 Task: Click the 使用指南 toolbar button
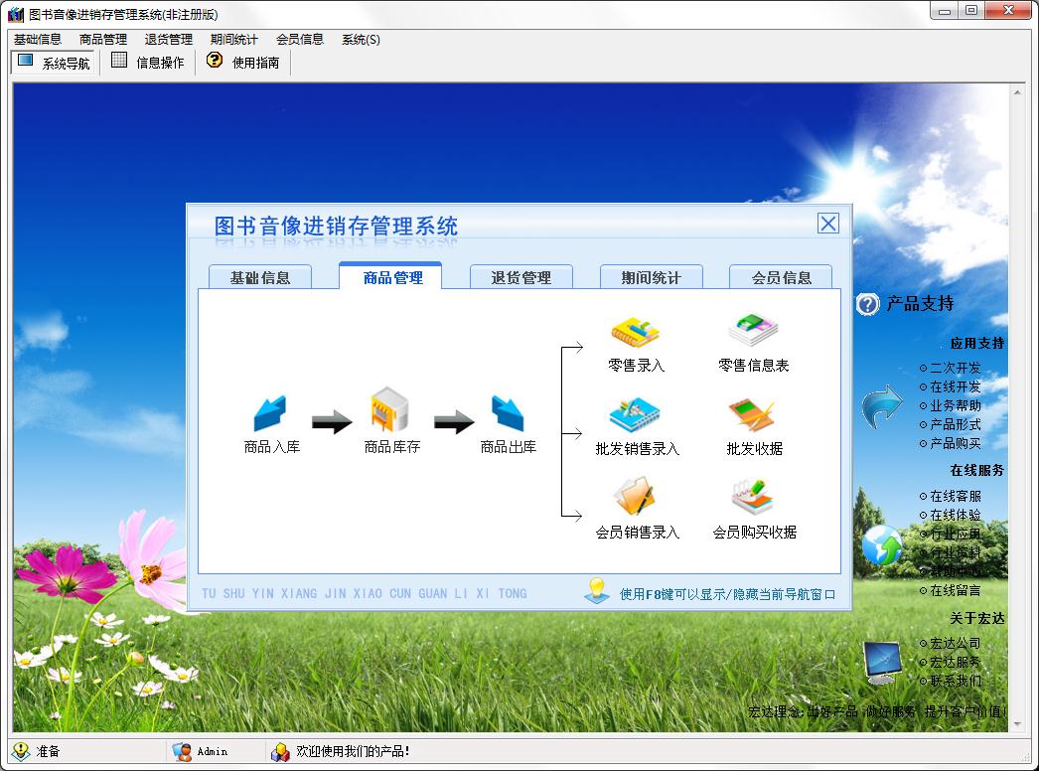pos(243,63)
